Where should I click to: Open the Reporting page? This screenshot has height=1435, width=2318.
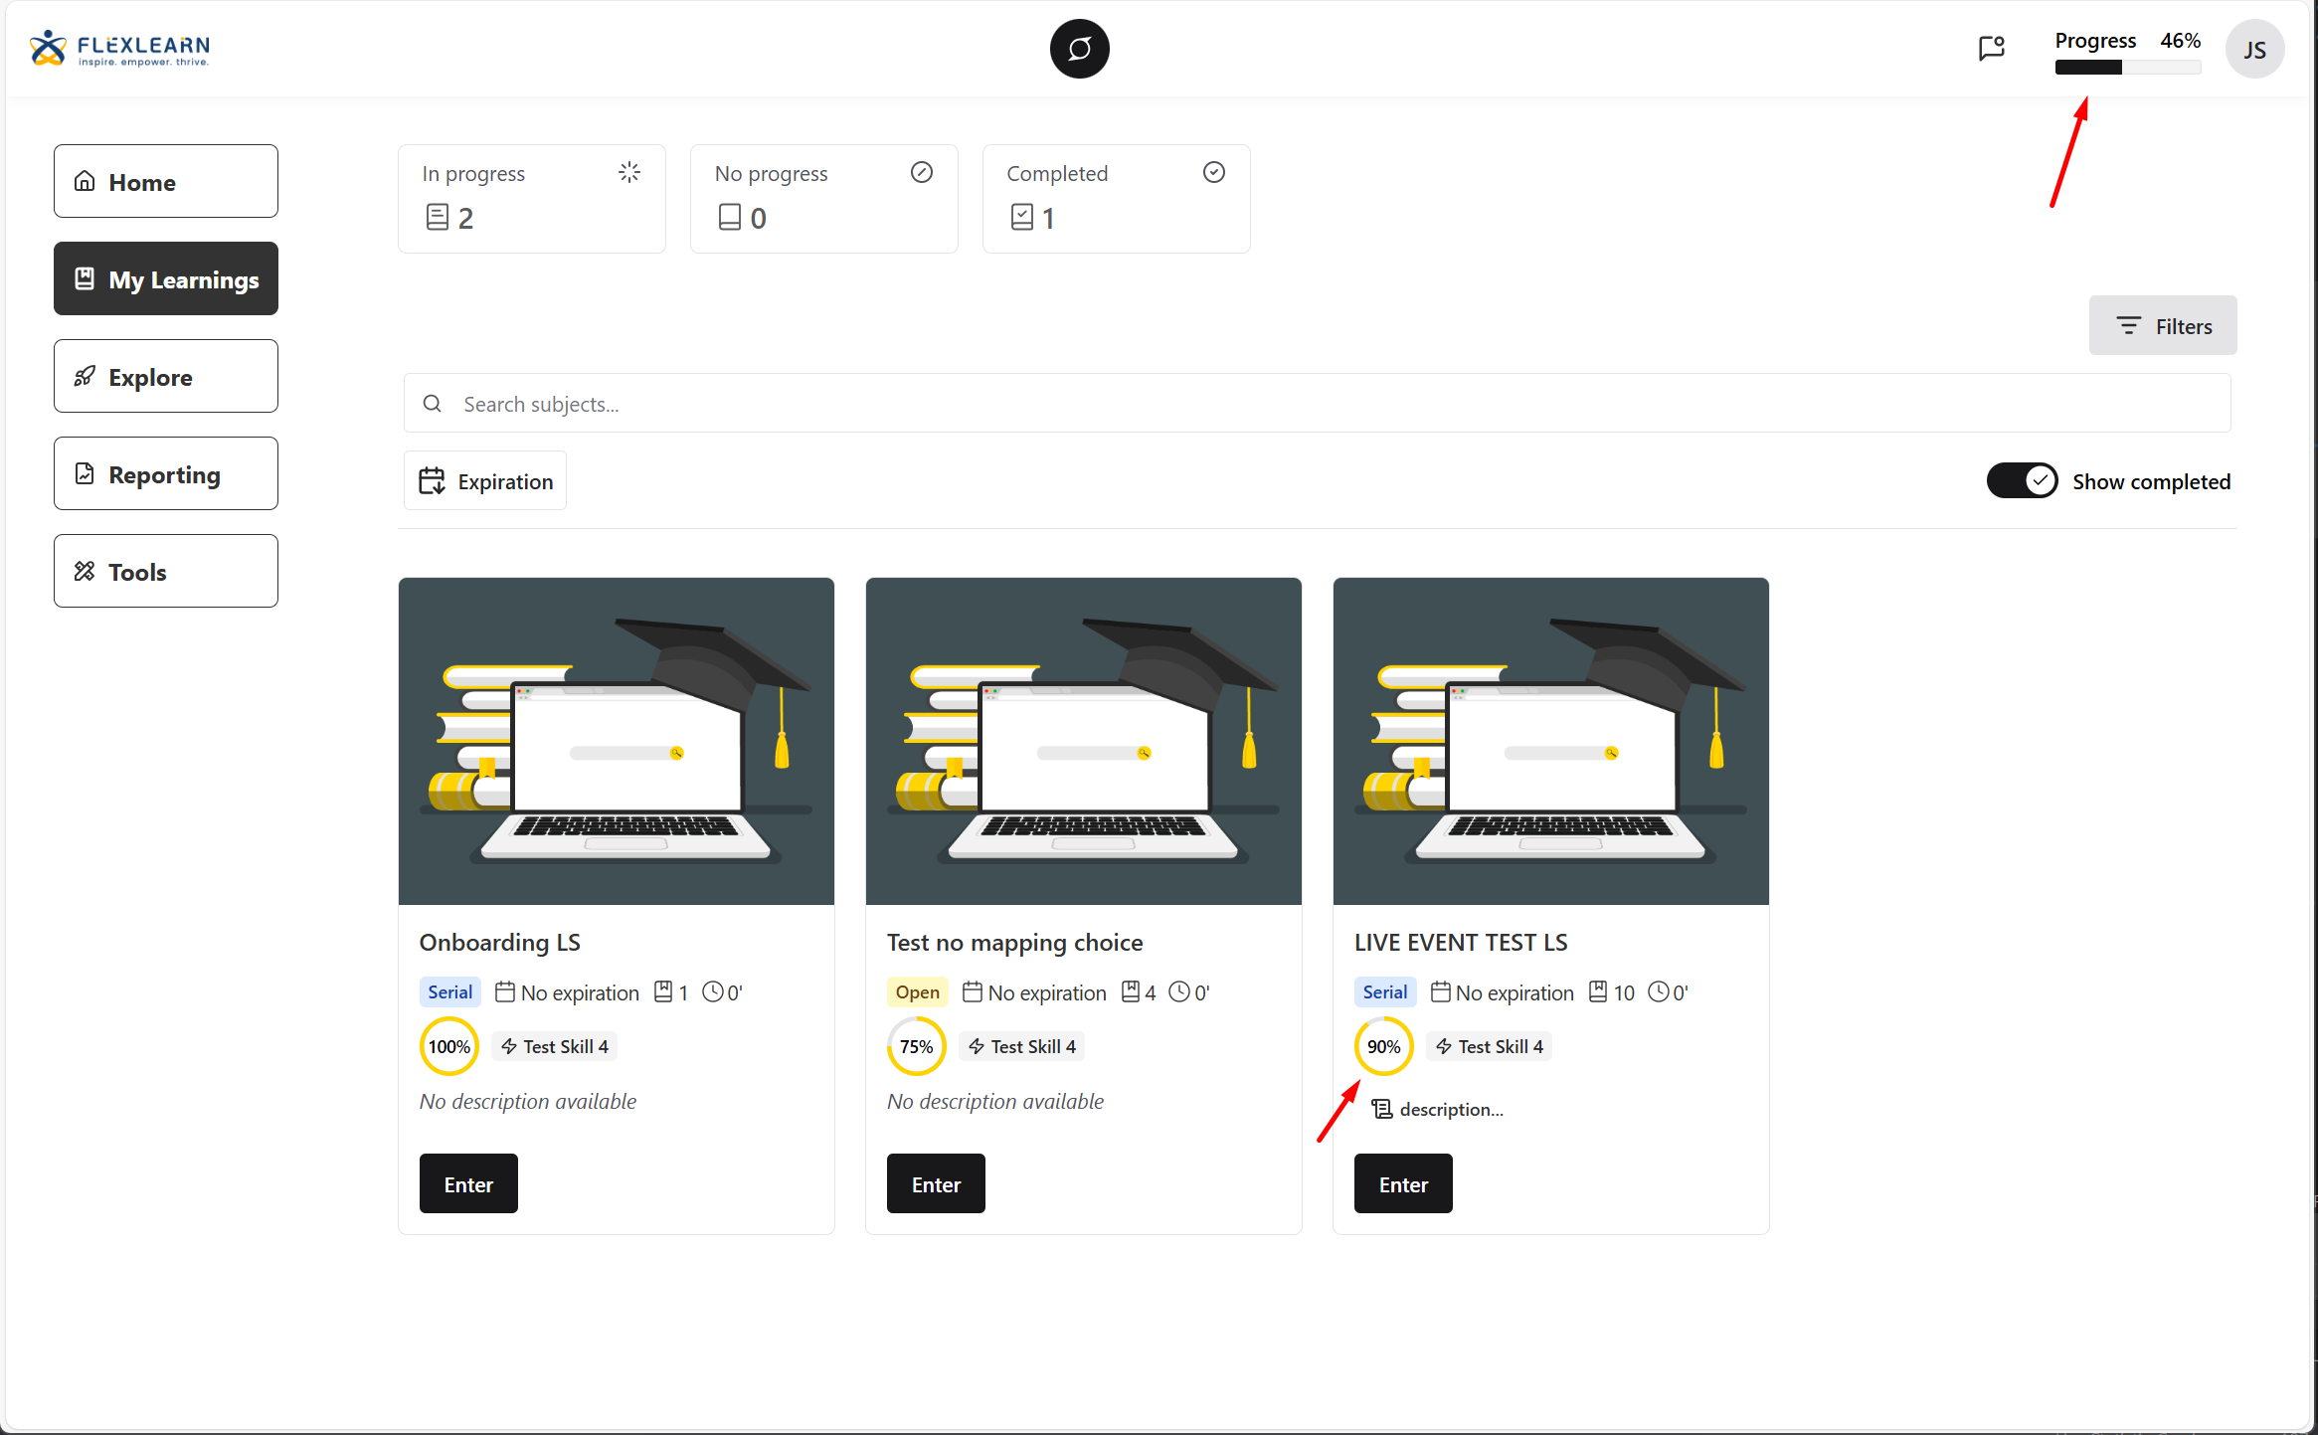[x=166, y=474]
